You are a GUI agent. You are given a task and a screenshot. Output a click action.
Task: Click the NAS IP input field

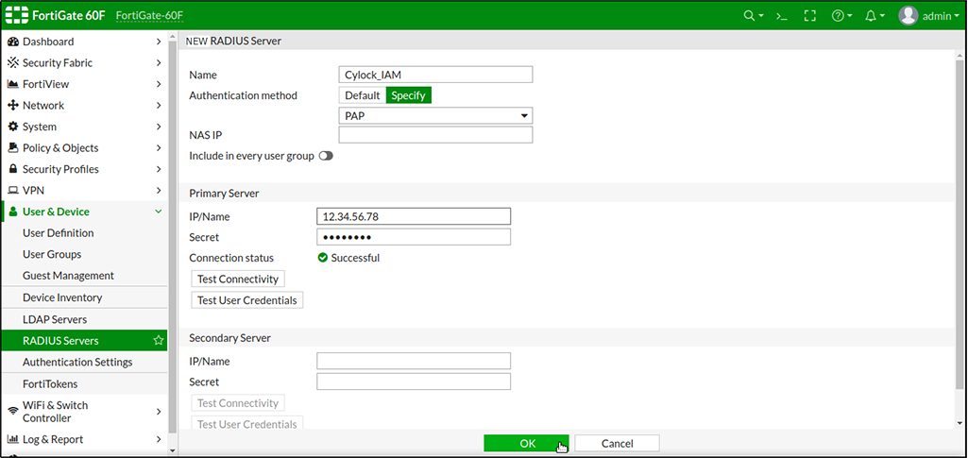tap(435, 135)
